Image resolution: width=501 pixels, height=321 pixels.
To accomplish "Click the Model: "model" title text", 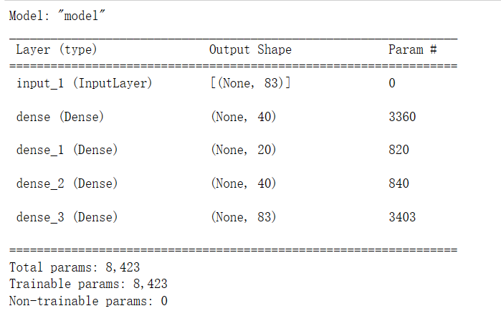I will click(x=57, y=16).
